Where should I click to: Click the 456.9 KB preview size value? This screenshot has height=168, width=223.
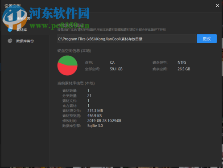pyautogui.click(x=95, y=115)
